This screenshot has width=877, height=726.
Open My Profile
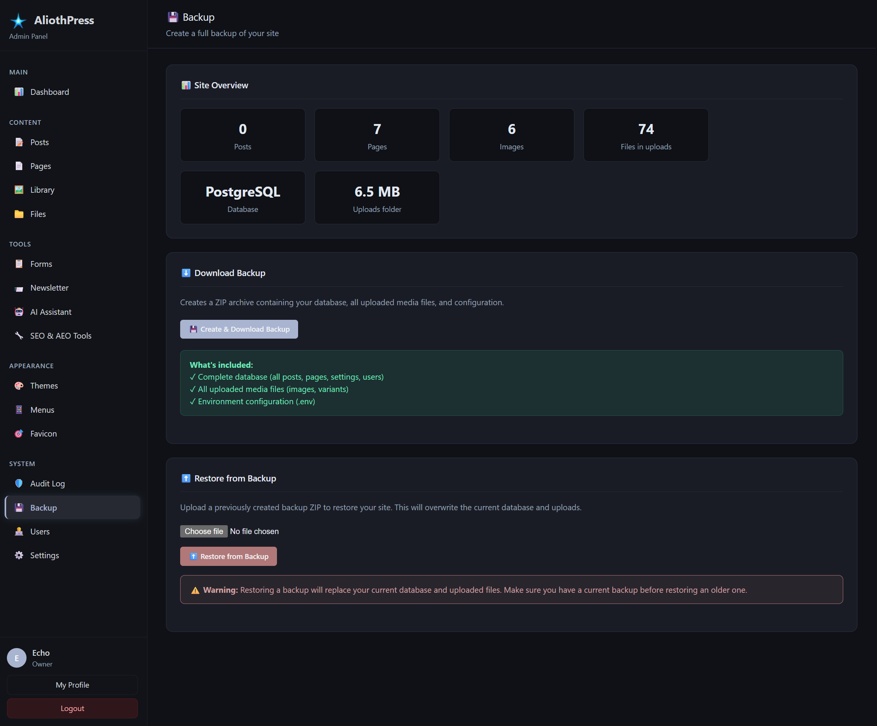pyautogui.click(x=72, y=685)
